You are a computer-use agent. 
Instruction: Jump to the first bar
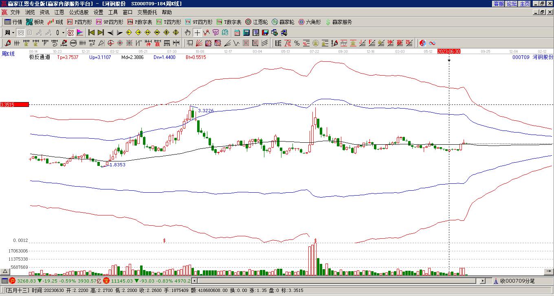tap(92, 33)
